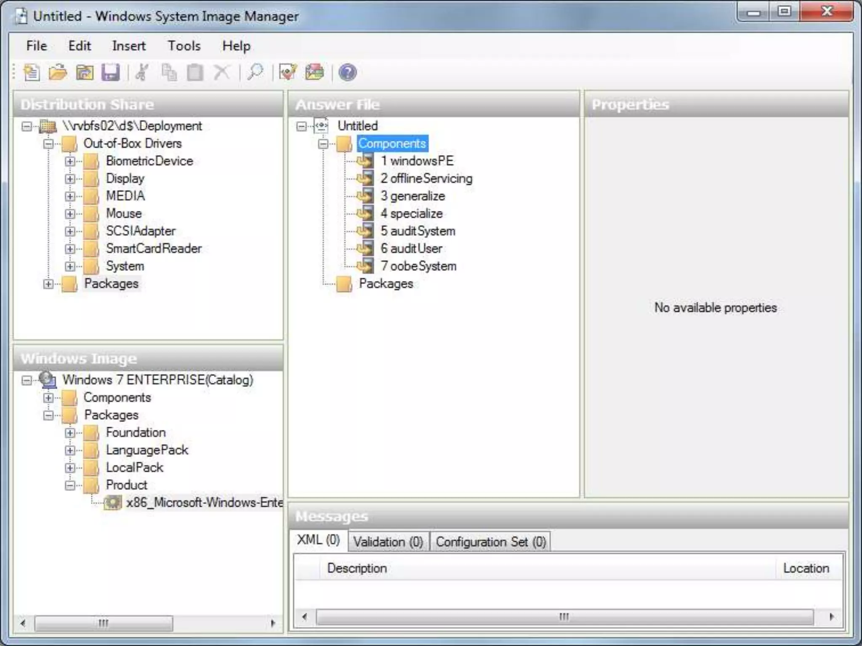Viewport: 862px width, 646px height.
Task: Click the x86_Microsoft-Windows package gear icon
Action: (113, 502)
